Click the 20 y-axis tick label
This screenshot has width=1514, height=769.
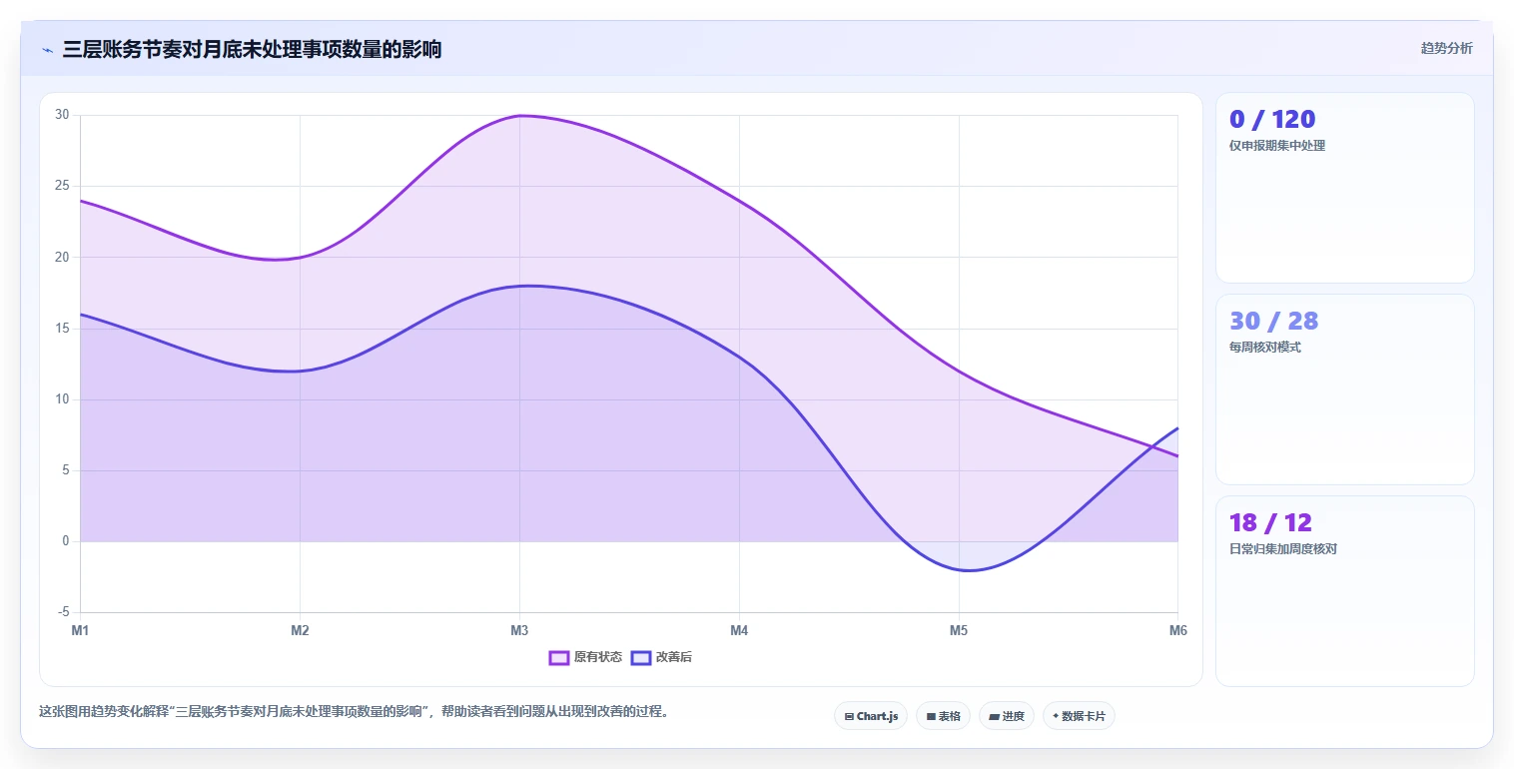coord(62,257)
